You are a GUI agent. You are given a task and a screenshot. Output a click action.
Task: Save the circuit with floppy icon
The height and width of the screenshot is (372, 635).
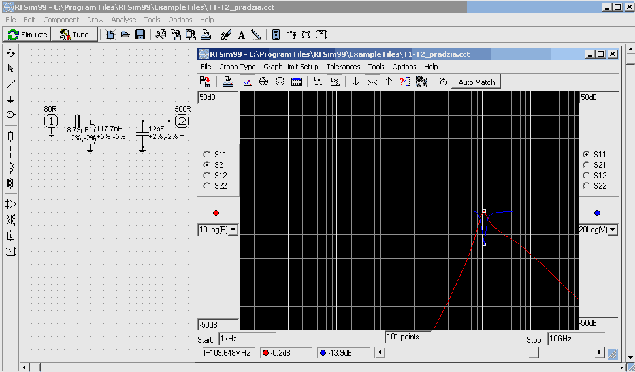pyautogui.click(x=140, y=35)
